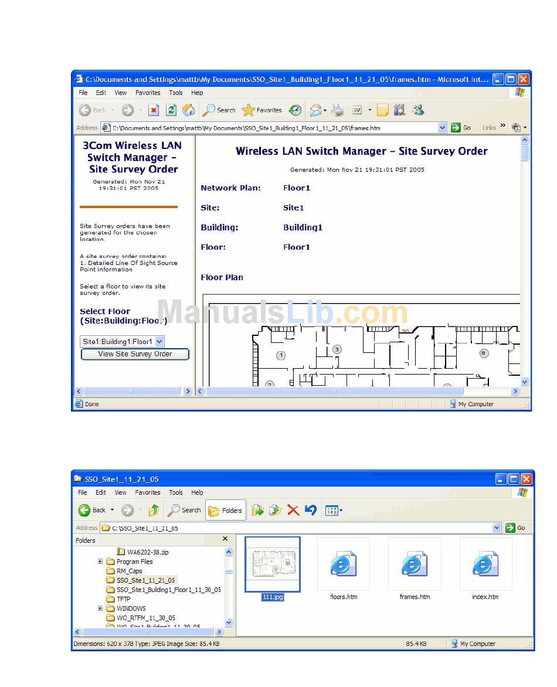Image resolution: width=557 pixels, height=687 pixels.
Task: Open the View menu in Internet Explorer
Action: coord(121,93)
